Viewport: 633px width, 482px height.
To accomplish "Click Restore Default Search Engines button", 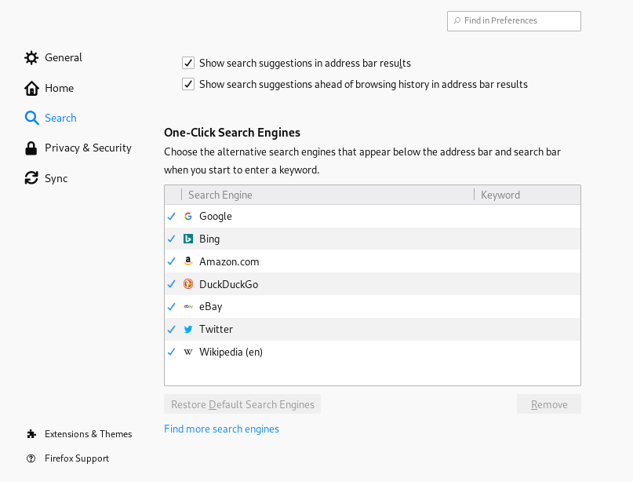I will pyautogui.click(x=242, y=404).
